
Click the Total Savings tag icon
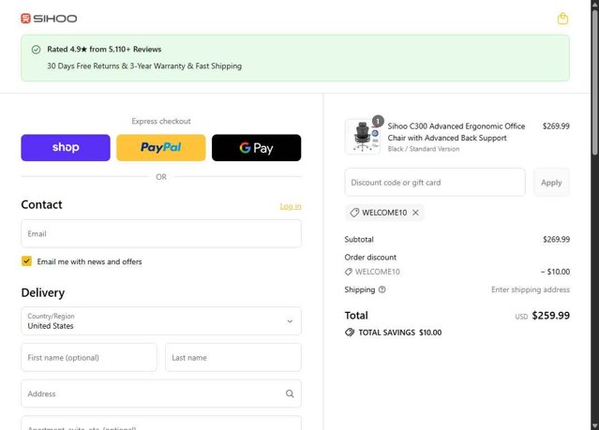click(350, 333)
